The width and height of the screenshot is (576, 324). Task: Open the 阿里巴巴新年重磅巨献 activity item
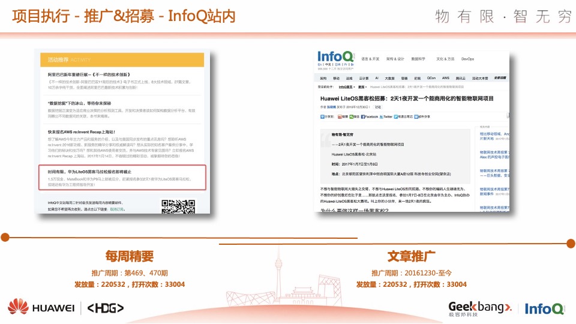(x=89, y=74)
